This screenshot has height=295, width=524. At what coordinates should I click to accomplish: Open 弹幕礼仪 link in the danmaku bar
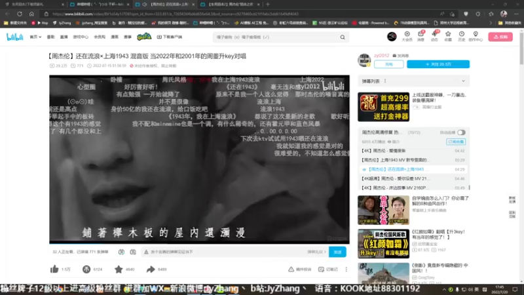pyautogui.click(x=316, y=252)
